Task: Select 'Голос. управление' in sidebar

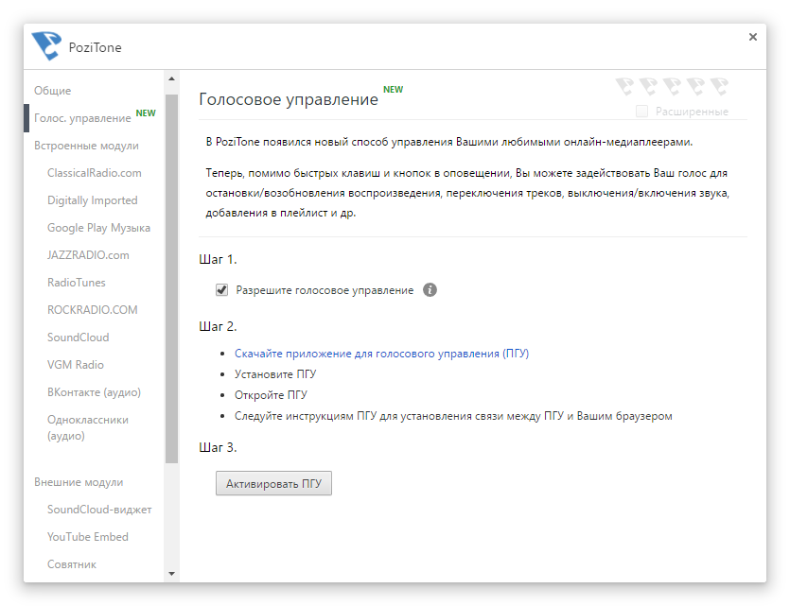Action: point(82,118)
